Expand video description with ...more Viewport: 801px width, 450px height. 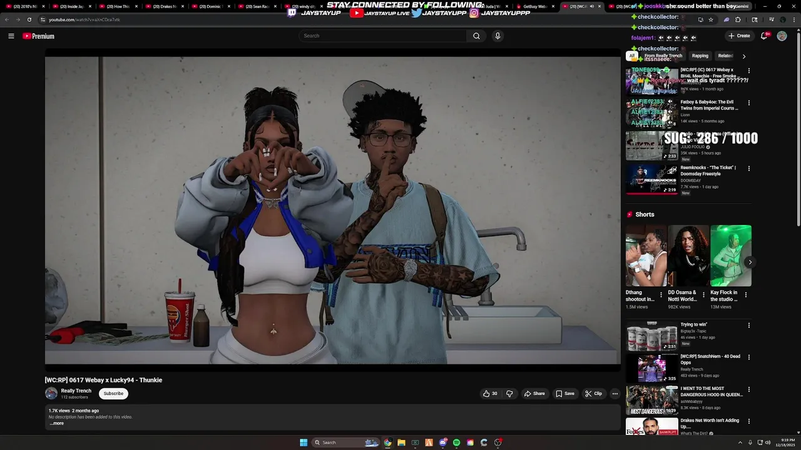pyautogui.click(x=57, y=423)
